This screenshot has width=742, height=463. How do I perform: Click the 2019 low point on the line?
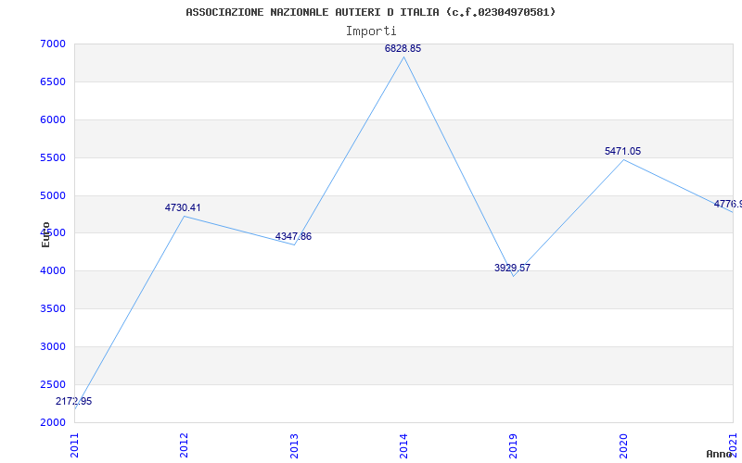(x=514, y=276)
